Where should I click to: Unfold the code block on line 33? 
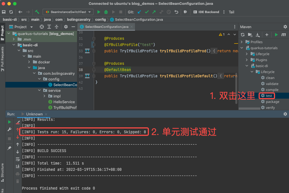click(x=94, y=51)
